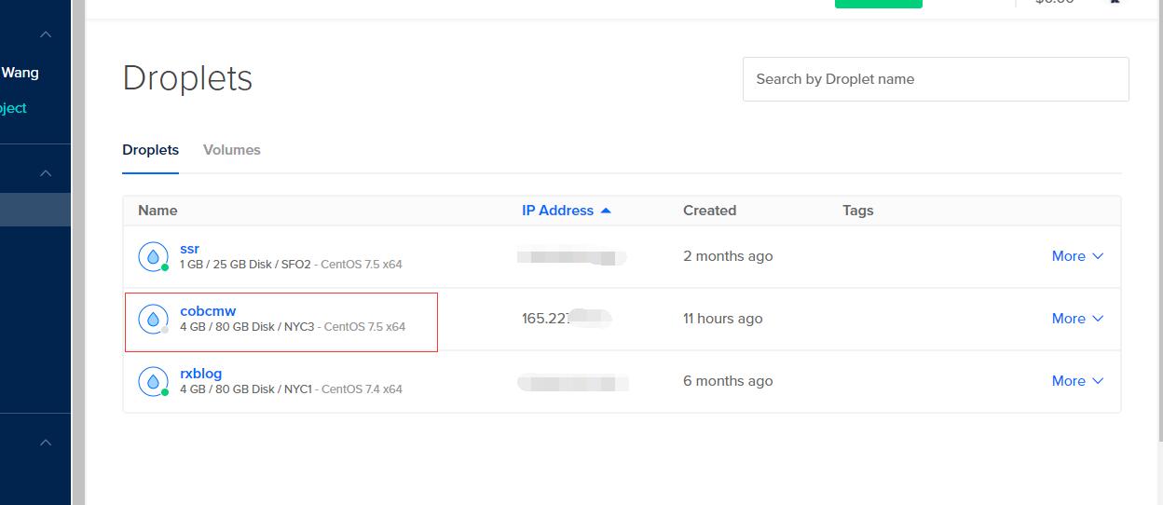
Task: Collapse the top sidebar section chevron
Action: pos(46,34)
